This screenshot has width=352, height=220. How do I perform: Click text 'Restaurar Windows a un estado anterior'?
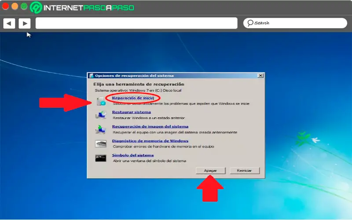click(149, 118)
